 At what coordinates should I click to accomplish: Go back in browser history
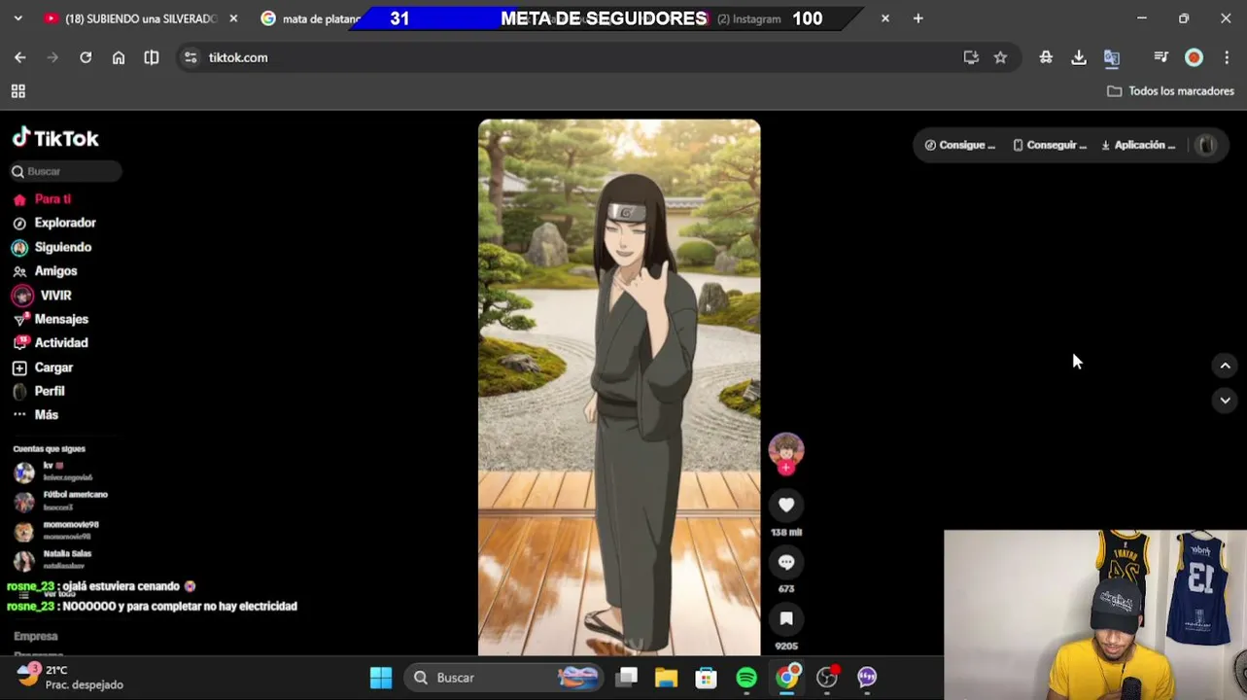click(x=19, y=57)
